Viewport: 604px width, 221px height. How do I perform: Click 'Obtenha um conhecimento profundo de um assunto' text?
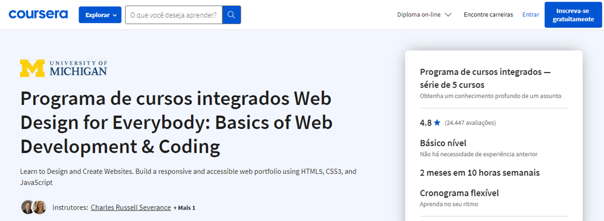pos(490,95)
